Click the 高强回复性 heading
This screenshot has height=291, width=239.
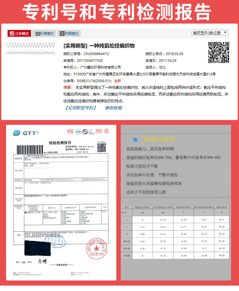point(159,139)
